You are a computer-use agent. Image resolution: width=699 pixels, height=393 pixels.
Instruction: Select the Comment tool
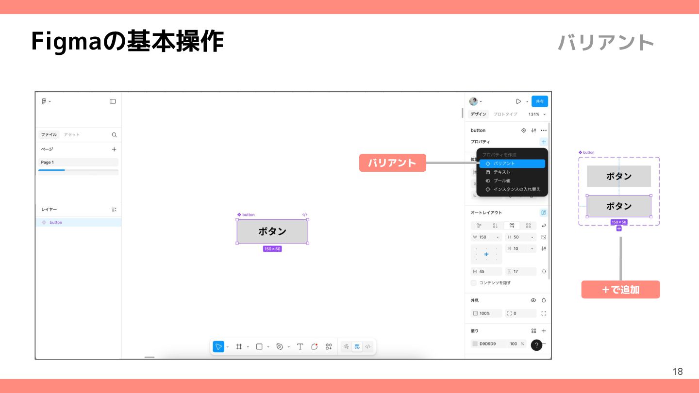[x=315, y=346]
